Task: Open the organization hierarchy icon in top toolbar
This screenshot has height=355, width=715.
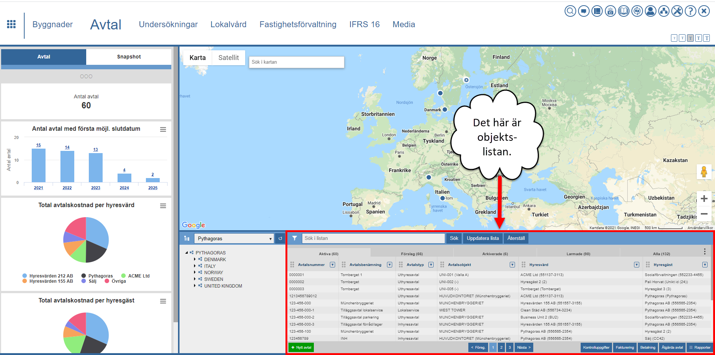Action: coord(664,11)
